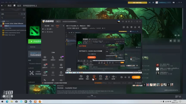Click the layout grid icon in stream header
Image resolution: width=186 pixels, height=104 pixels.
pyautogui.click(x=131, y=27)
